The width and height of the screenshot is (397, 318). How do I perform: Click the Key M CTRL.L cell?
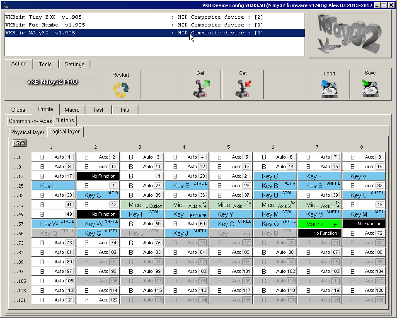pos(275,214)
